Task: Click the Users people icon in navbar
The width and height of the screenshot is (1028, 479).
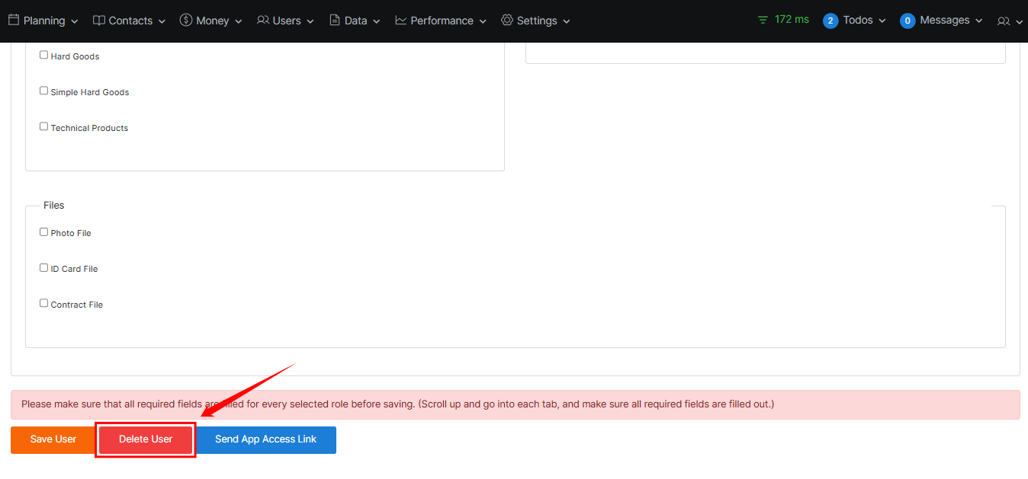Action: [x=263, y=21]
